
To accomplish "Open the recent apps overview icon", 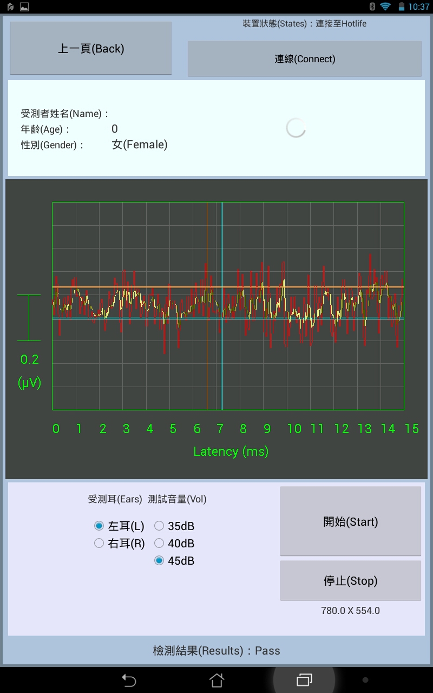I will click(x=304, y=680).
